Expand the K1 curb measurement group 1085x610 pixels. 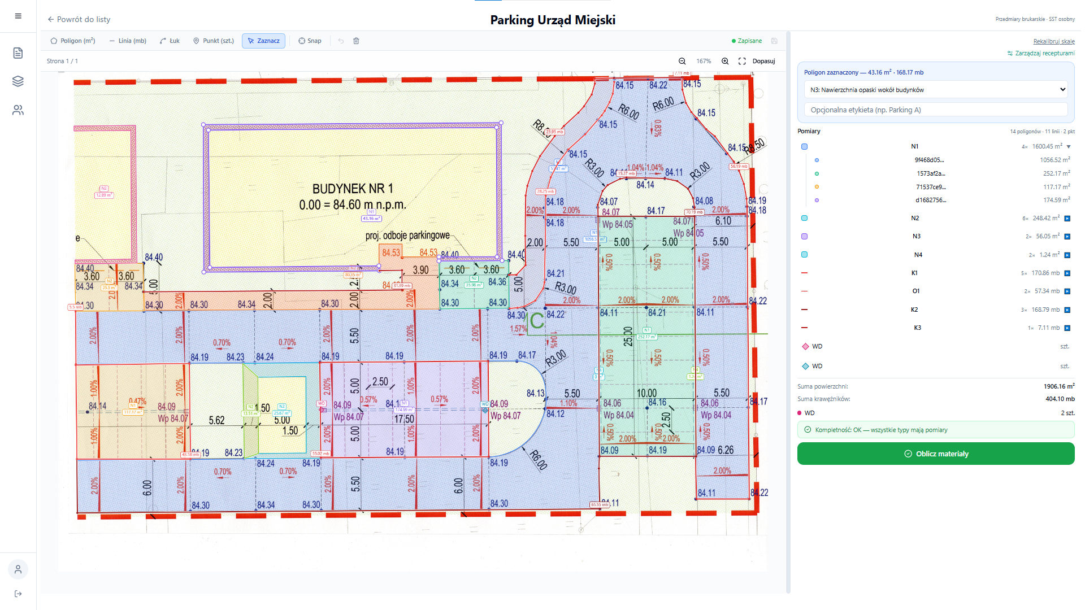coord(1067,273)
